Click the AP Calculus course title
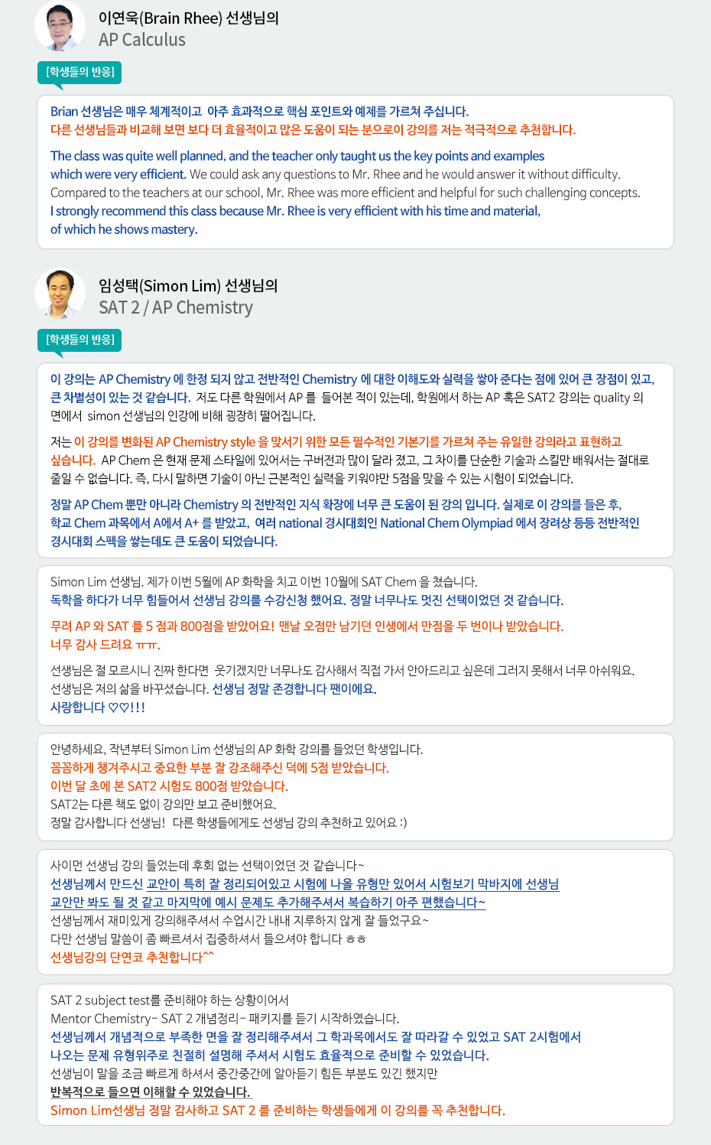Image resolution: width=711 pixels, height=1145 pixels. point(142,40)
